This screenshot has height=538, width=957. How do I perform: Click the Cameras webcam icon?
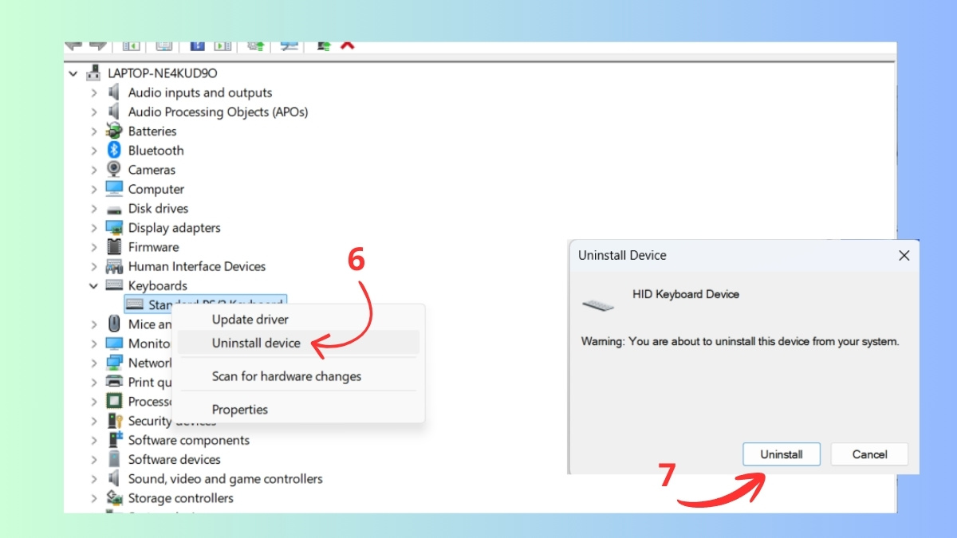click(x=114, y=170)
